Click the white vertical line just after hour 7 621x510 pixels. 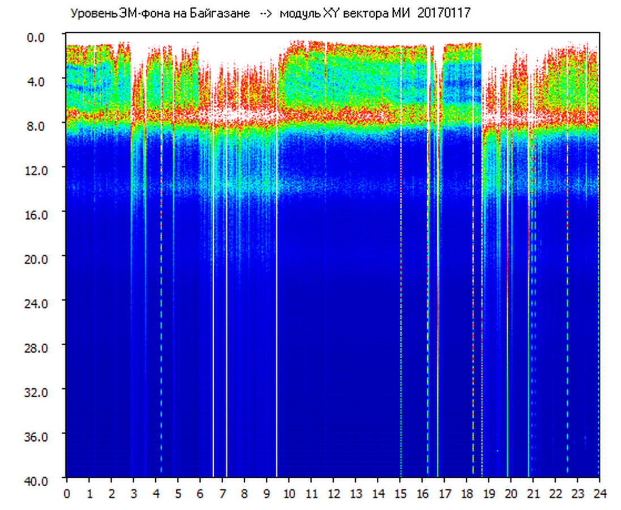pyautogui.click(x=227, y=340)
